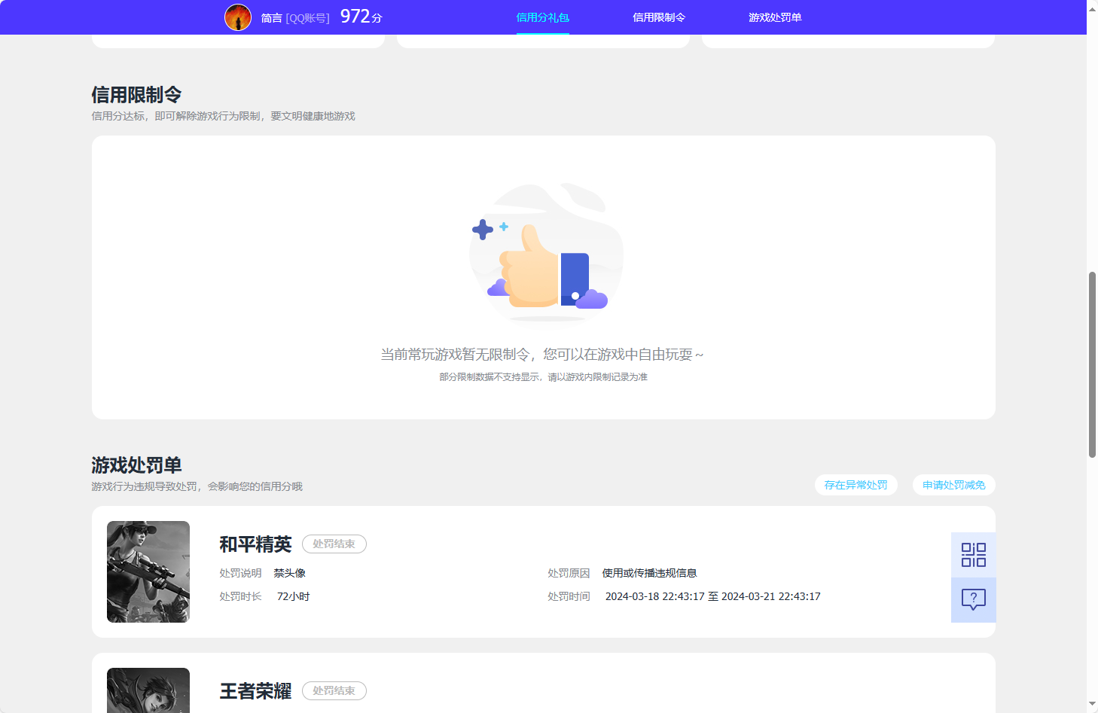This screenshot has height=713, width=1098.
Task: Select the 信用分礼包 tab
Action: pyautogui.click(x=543, y=17)
